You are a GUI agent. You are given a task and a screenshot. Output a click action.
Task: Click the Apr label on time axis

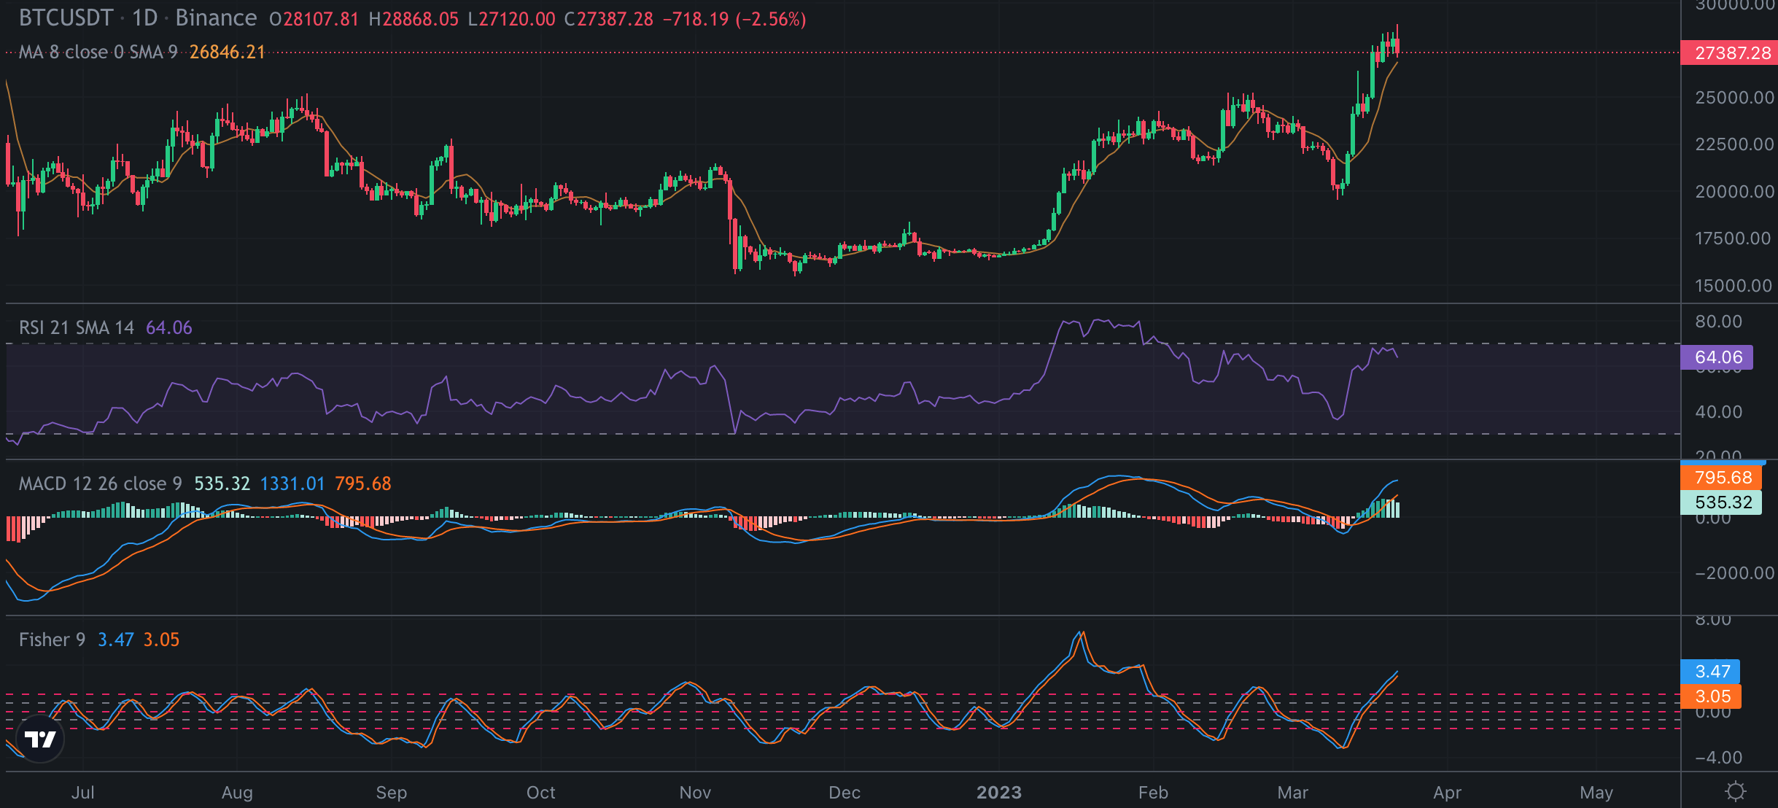(1448, 793)
